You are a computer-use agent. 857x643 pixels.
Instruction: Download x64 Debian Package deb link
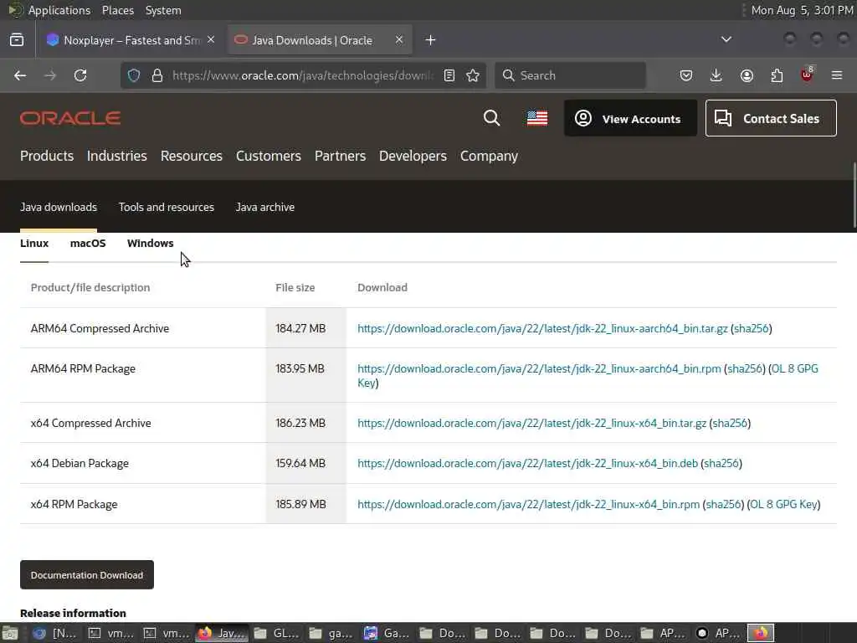(527, 463)
